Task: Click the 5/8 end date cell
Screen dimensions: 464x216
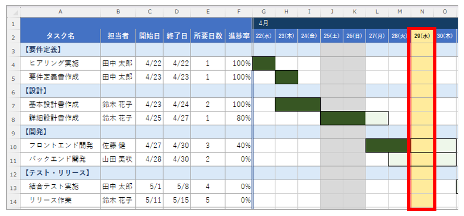Action: (177, 187)
